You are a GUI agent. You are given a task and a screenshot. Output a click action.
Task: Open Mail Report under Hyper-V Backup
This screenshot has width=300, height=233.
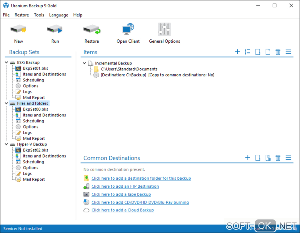34,179
